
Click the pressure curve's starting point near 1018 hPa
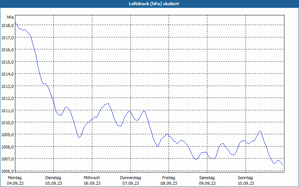click(x=15, y=23)
